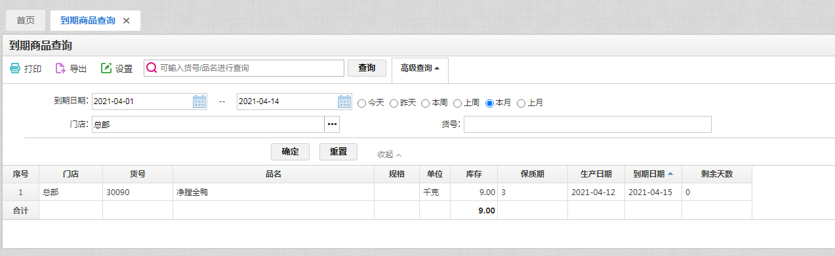Click production date cell 2021-04-12

[596, 192]
